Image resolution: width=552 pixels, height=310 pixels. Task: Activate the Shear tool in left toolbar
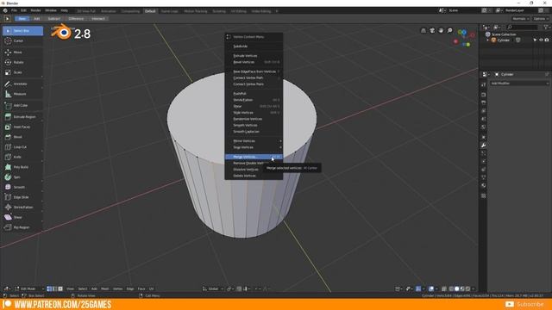click(x=23, y=218)
